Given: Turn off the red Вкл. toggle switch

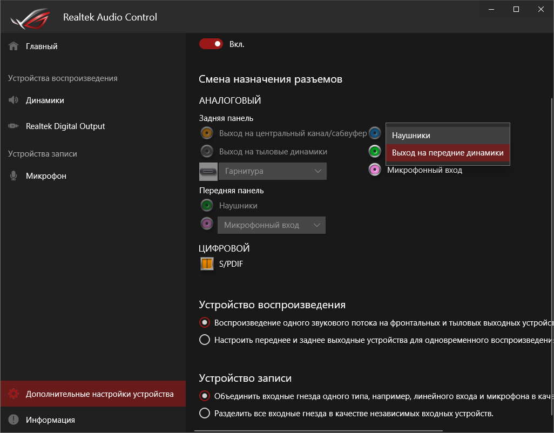Looking at the screenshot, I should pyautogui.click(x=211, y=44).
